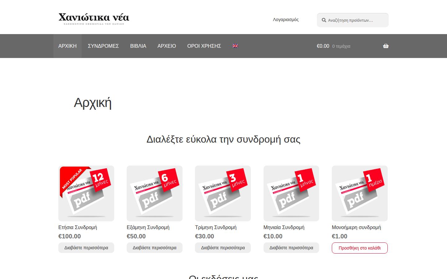The height and width of the screenshot is (279, 447).
Task: Click the €1.00 price text
Action: pos(340,236)
